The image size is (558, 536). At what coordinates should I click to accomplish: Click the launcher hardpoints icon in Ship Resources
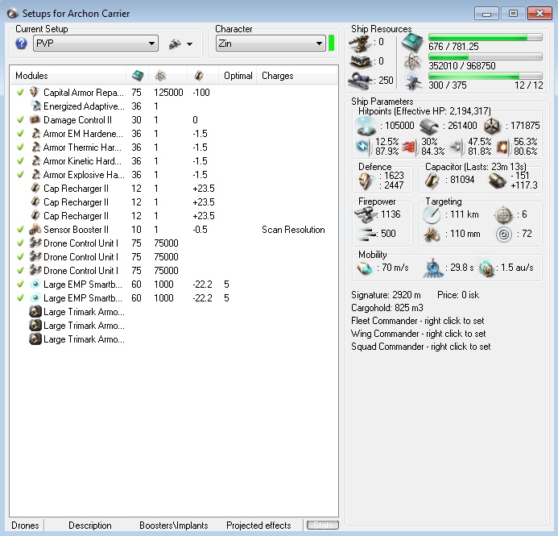360,61
